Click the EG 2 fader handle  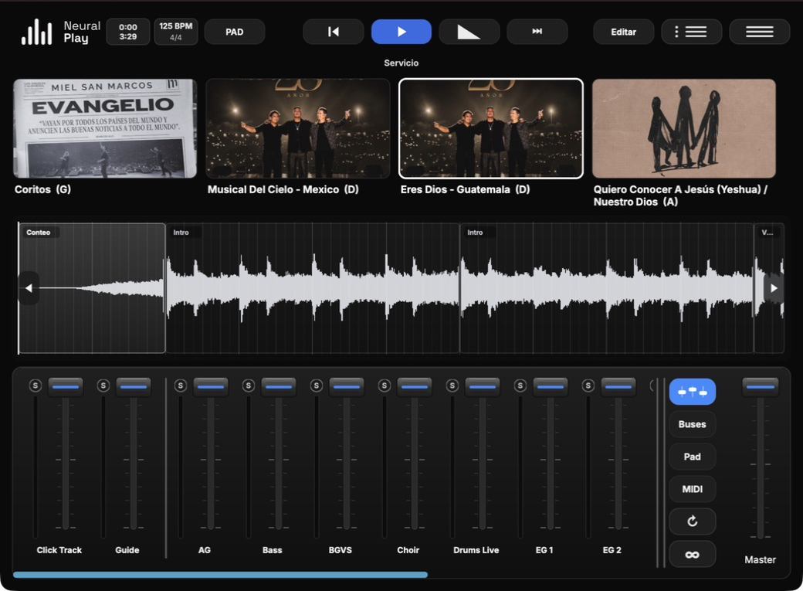618,387
